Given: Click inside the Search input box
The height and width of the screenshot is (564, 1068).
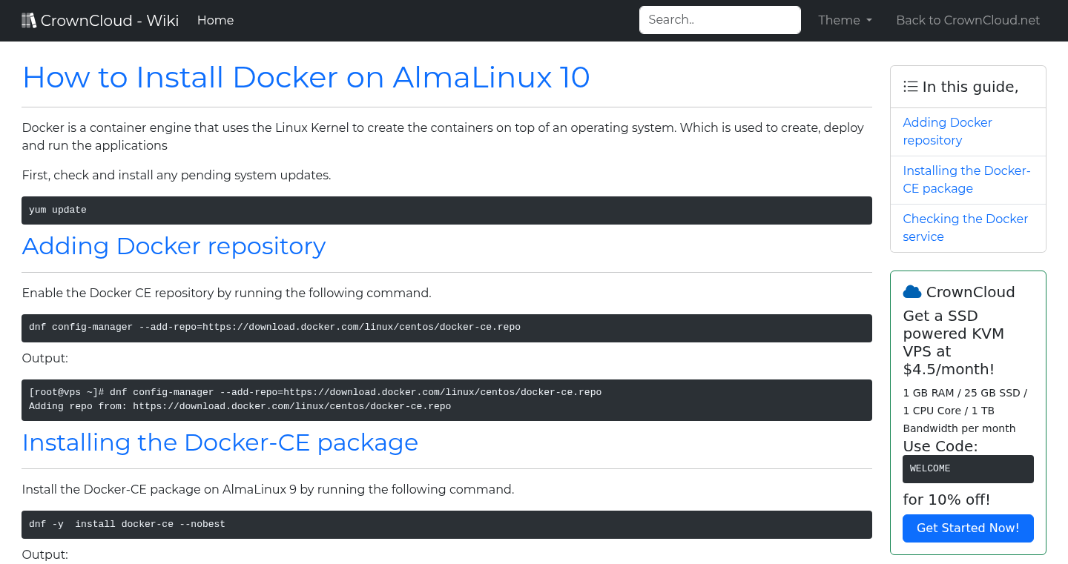Looking at the screenshot, I should [719, 20].
